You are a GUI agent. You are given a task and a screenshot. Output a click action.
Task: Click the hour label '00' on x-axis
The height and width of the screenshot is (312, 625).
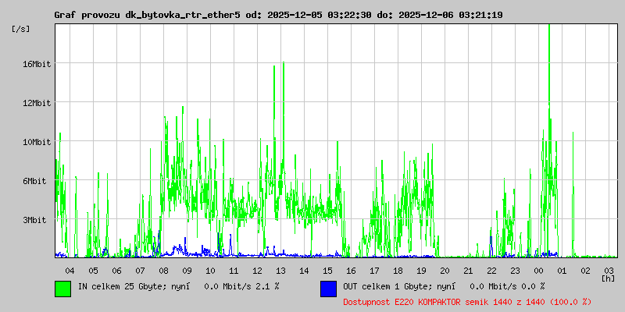coord(538,271)
